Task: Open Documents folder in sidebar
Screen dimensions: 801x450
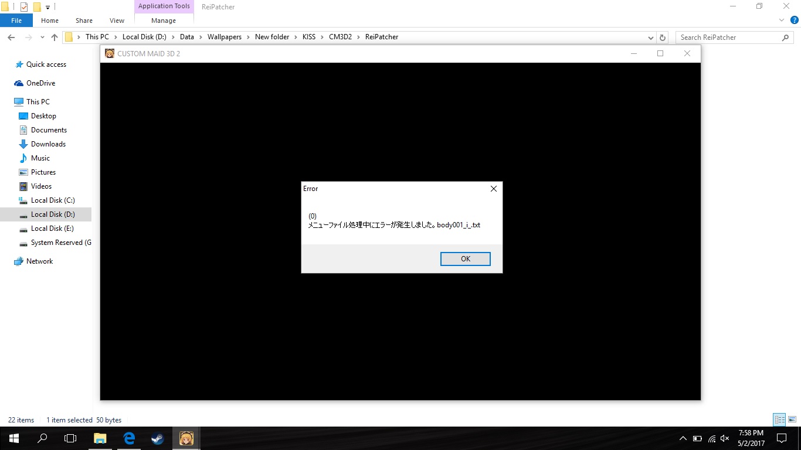Action: pyautogui.click(x=49, y=130)
